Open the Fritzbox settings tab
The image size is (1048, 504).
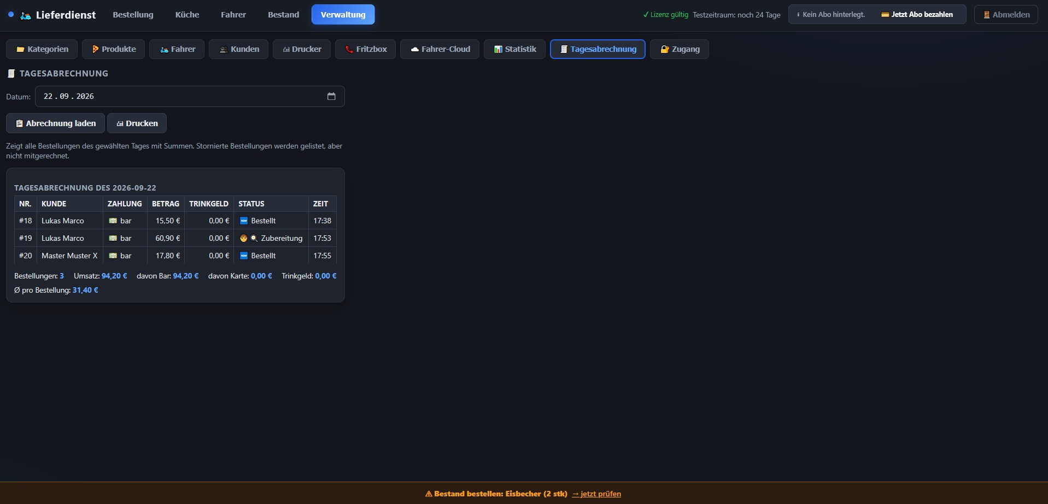tap(366, 49)
